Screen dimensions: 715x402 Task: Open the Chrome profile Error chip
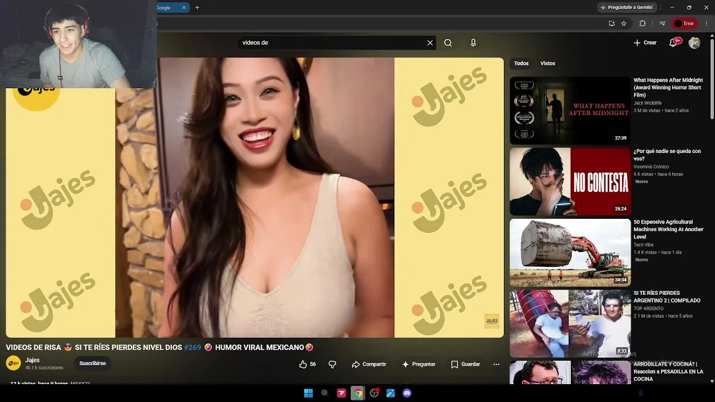pos(684,23)
